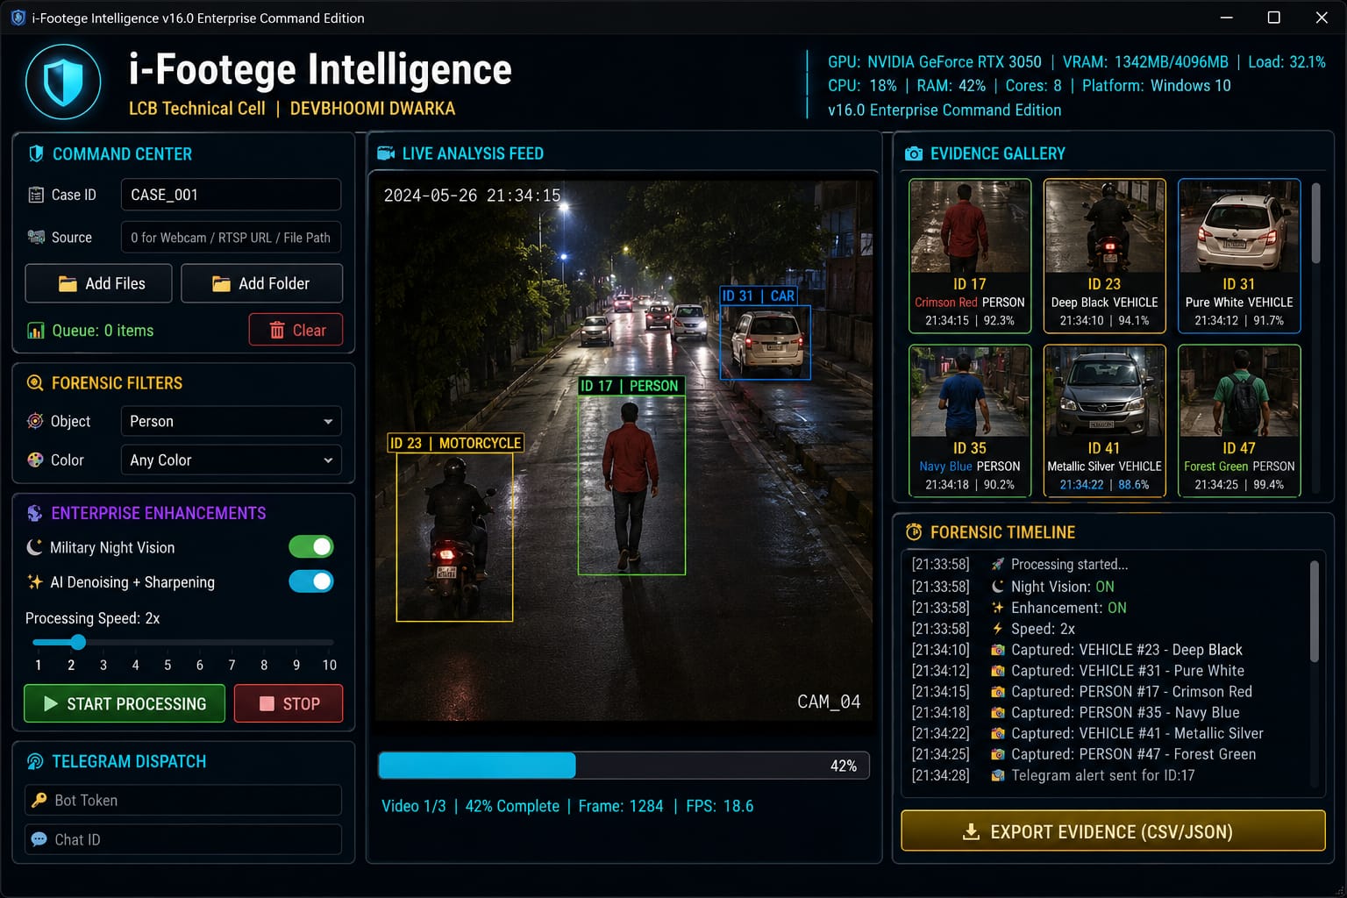Click the Forensic Timeline scrollbar
Viewport: 1347px width, 898px height.
click(x=1315, y=611)
